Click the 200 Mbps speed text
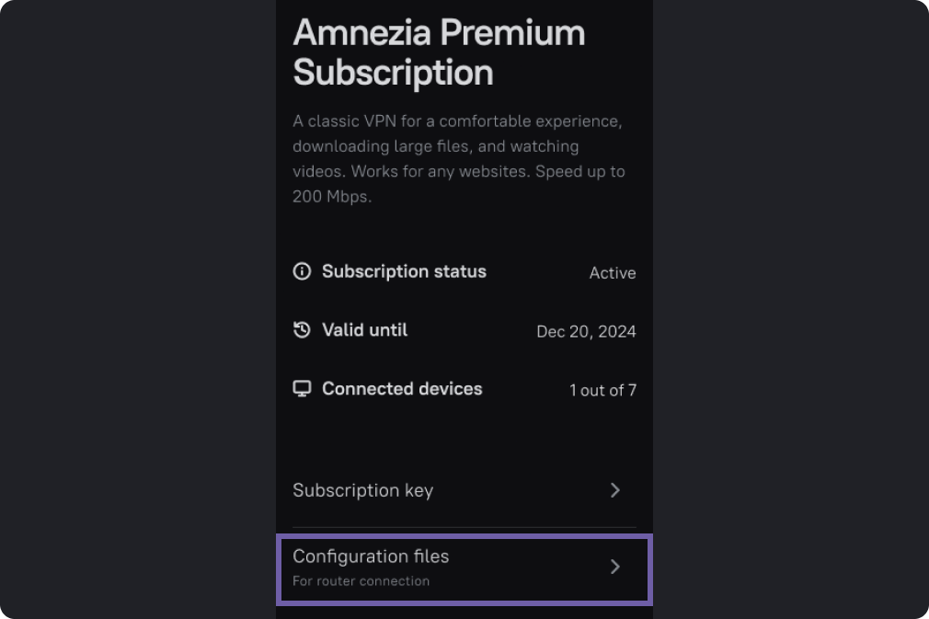 (x=332, y=197)
